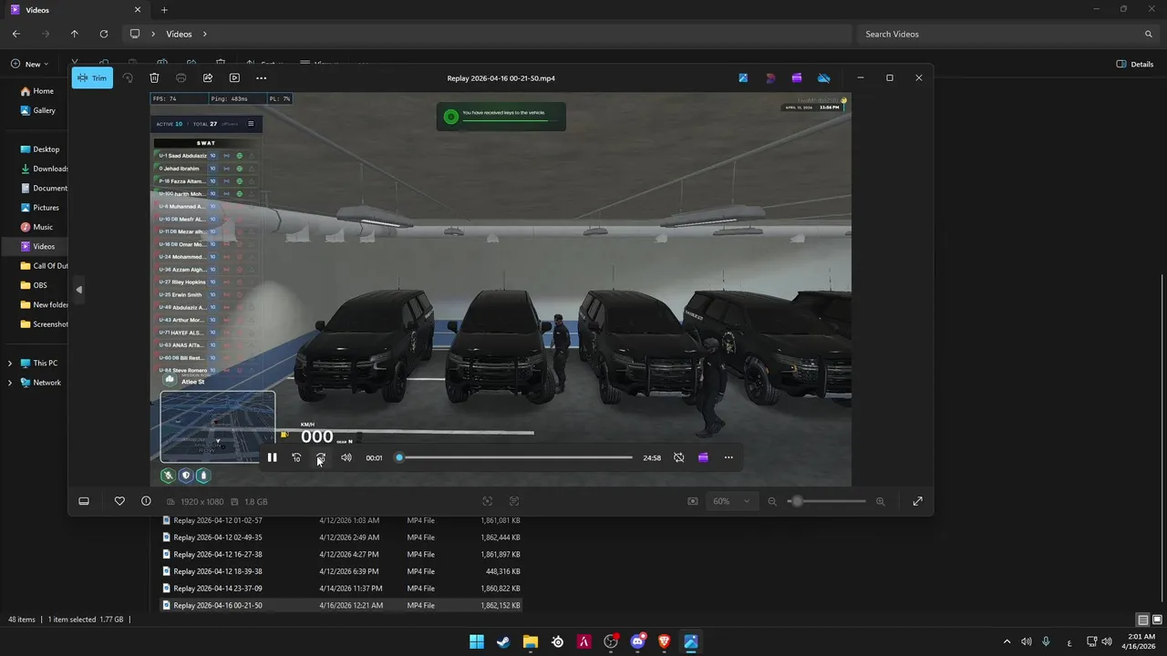
Task: Zoom in using the plus magnifier
Action: pyautogui.click(x=881, y=501)
